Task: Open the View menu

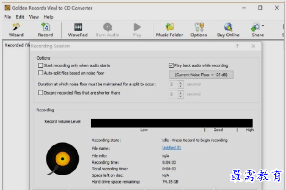Action: pyautogui.click(x=34, y=17)
